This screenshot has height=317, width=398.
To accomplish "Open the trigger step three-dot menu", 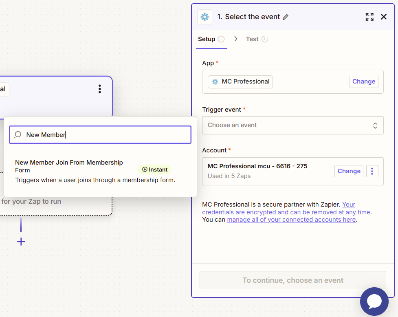I will point(100,89).
